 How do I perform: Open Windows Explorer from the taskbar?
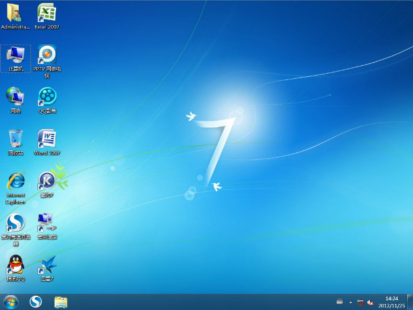click(x=61, y=302)
